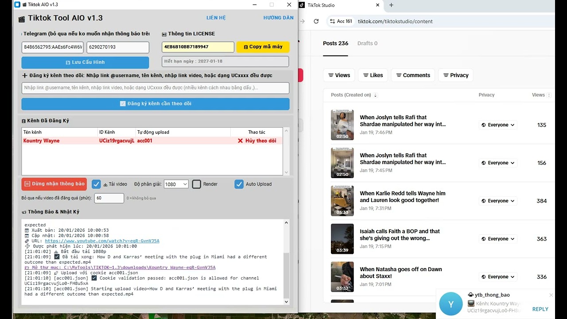567x319 pixels.
Task: Click the yellow Copy mã máy button
Action: [x=263, y=47]
